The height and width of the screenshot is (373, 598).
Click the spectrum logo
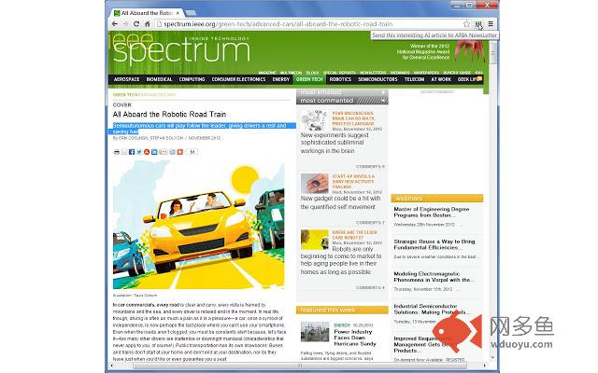pyautogui.click(x=180, y=49)
